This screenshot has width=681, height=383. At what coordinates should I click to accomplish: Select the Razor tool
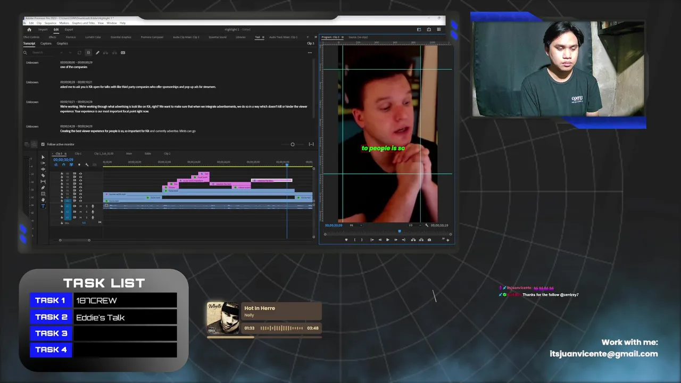[x=43, y=176]
